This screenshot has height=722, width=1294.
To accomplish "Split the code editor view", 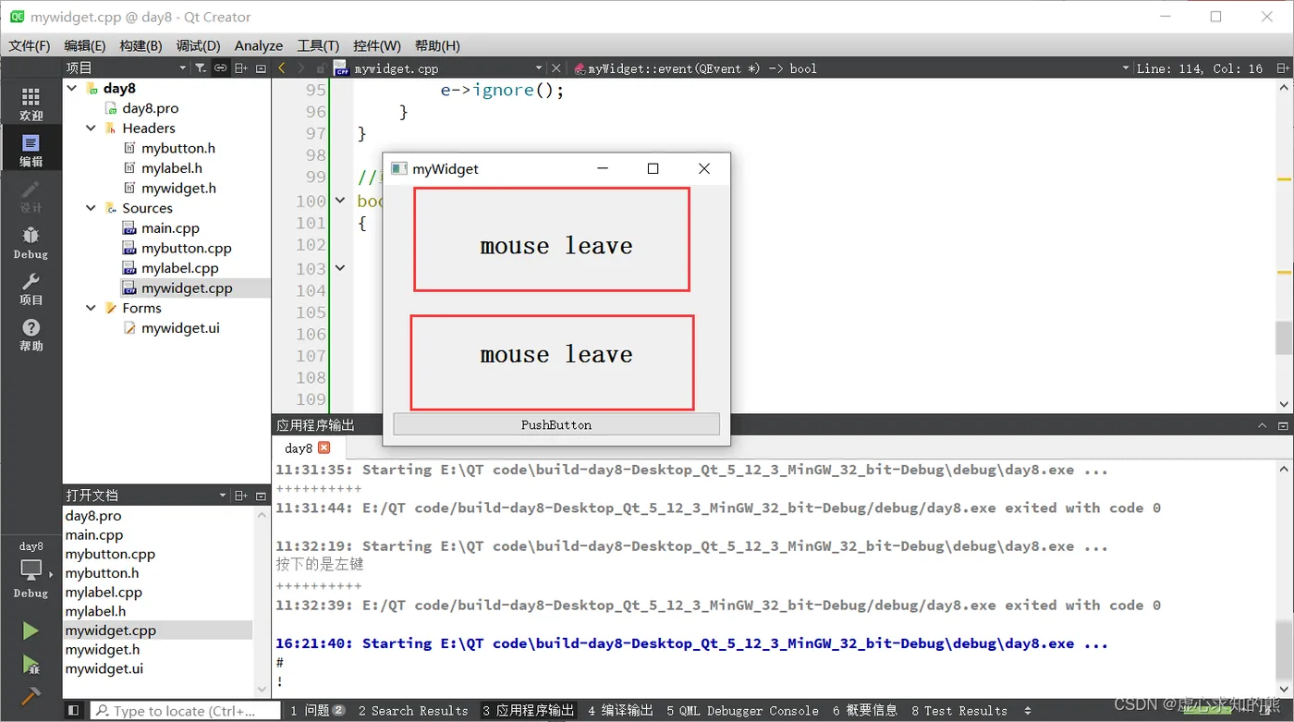I will tap(1284, 68).
